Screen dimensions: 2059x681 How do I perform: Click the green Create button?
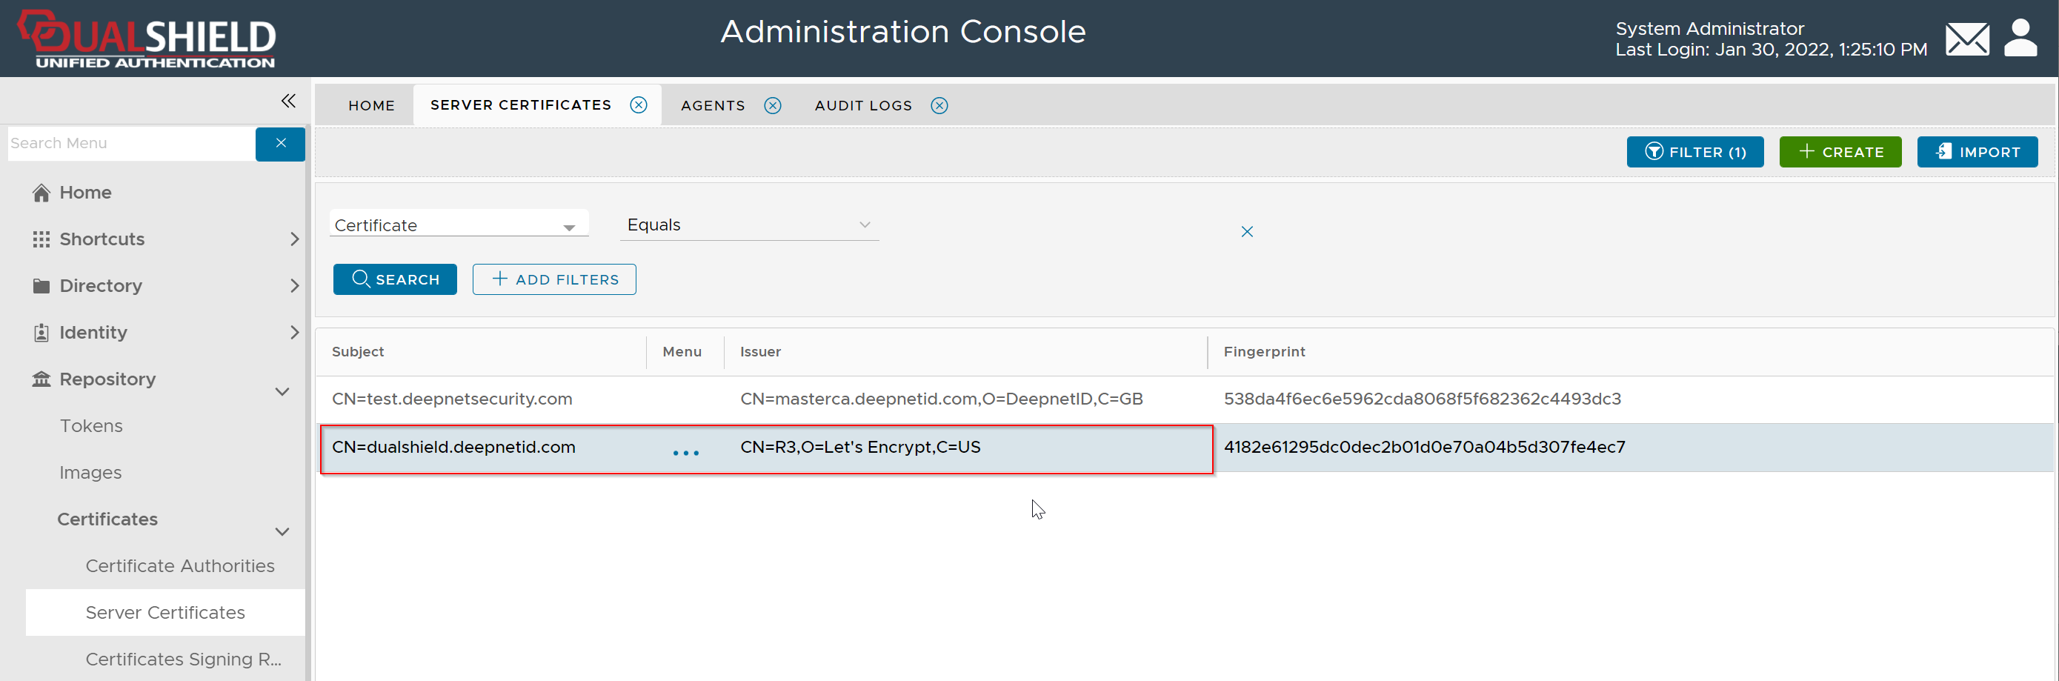point(1839,152)
